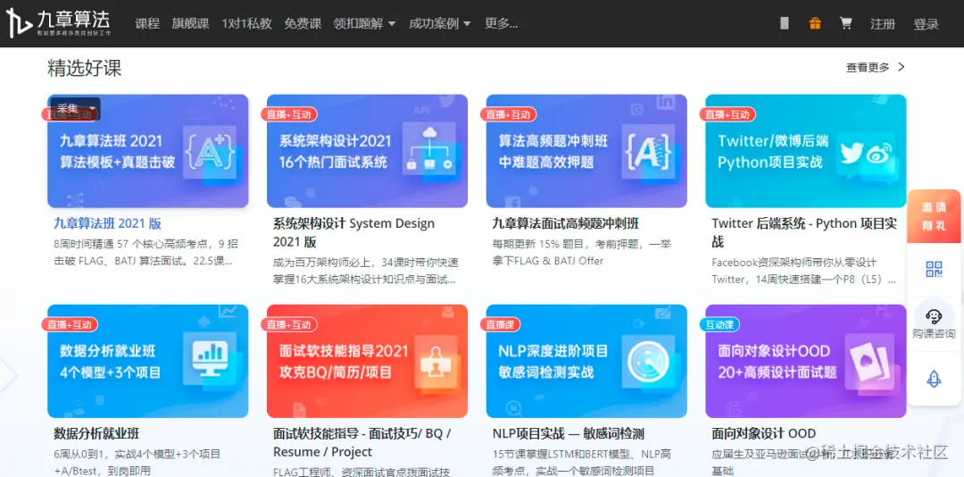The image size is (964, 477).
Task: Click the 九章算法 logo
Action: coord(58,23)
